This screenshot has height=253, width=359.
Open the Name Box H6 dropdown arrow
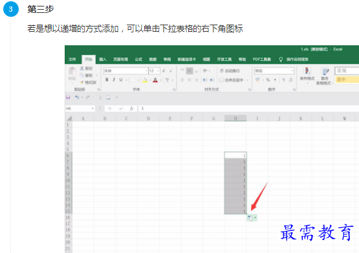point(92,108)
